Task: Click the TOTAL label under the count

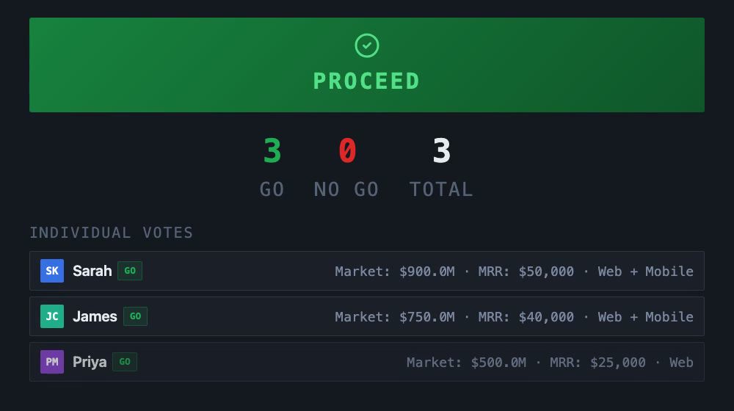Action: click(x=441, y=189)
